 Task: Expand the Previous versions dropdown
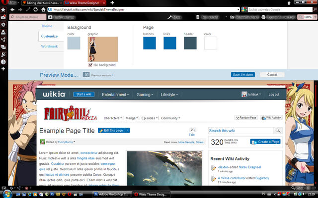click(102, 75)
